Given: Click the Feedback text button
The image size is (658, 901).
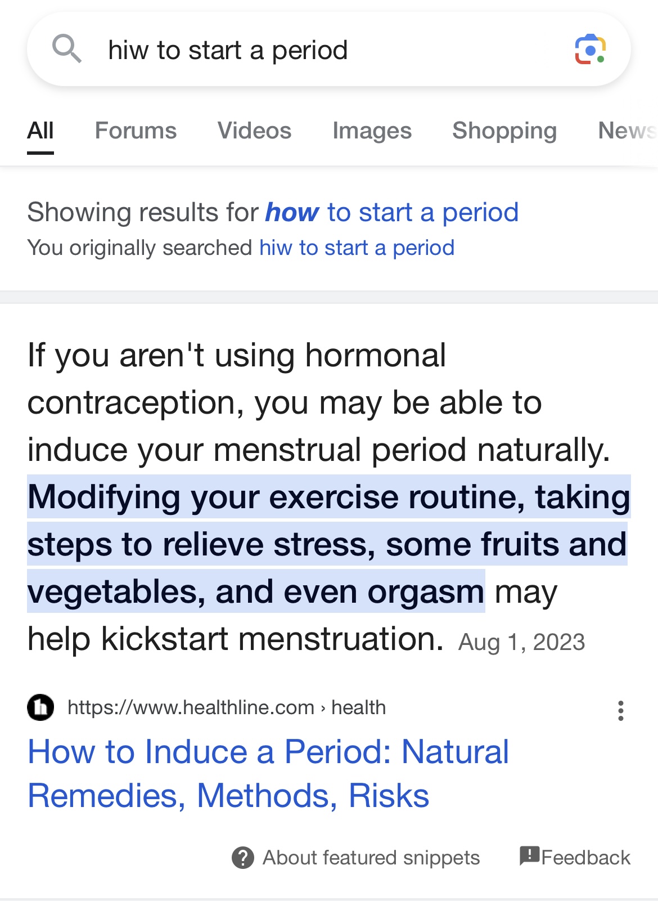Looking at the screenshot, I should pyautogui.click(x=585, y=858).
